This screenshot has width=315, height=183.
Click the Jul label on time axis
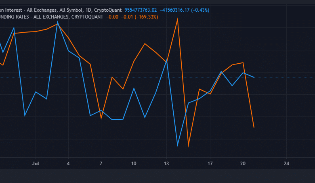click(x=36, y=164)
